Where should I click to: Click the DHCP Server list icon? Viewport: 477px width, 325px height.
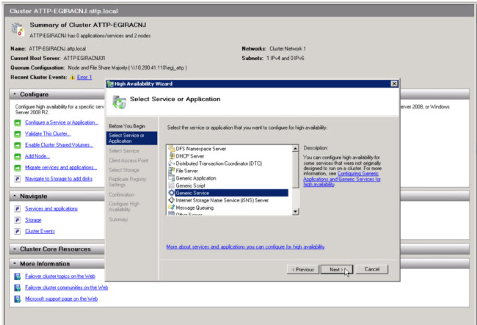[x=172, y=156]
